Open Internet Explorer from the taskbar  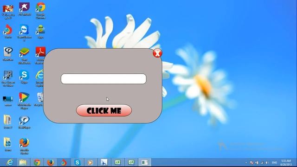10,162
